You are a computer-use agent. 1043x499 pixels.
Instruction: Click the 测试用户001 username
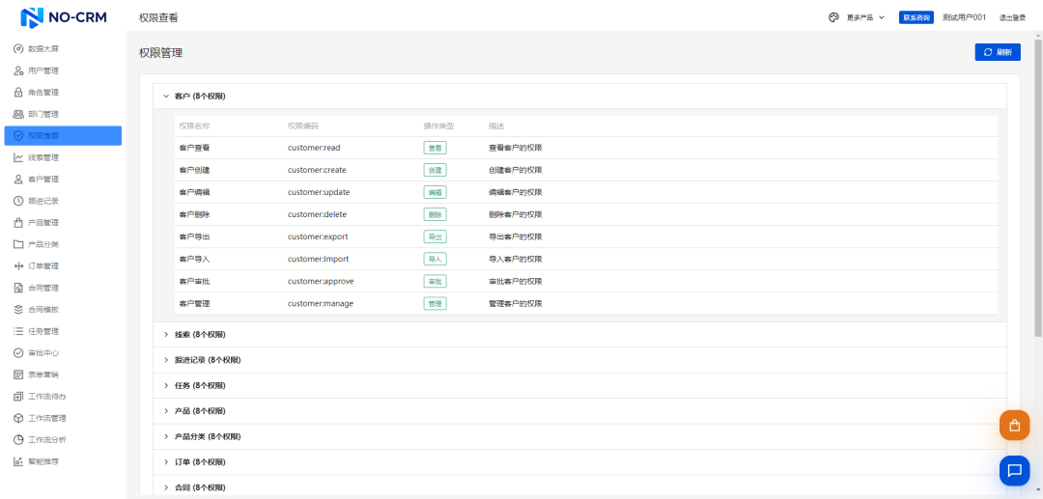(x=964, y=17)
